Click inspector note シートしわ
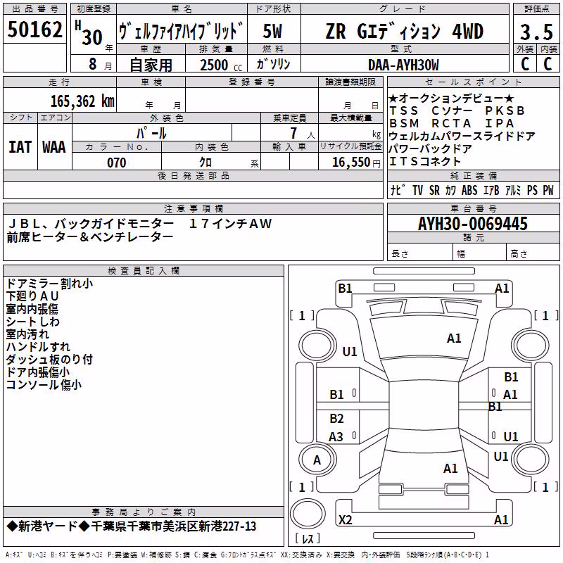This screenshot has width=563, height=563. point(32,322)
